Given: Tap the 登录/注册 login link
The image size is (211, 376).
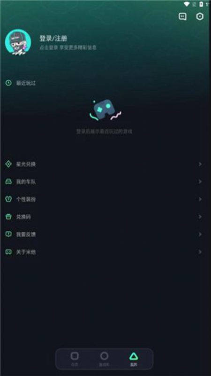Looking at the screenshot, I should tap(53, 39).
